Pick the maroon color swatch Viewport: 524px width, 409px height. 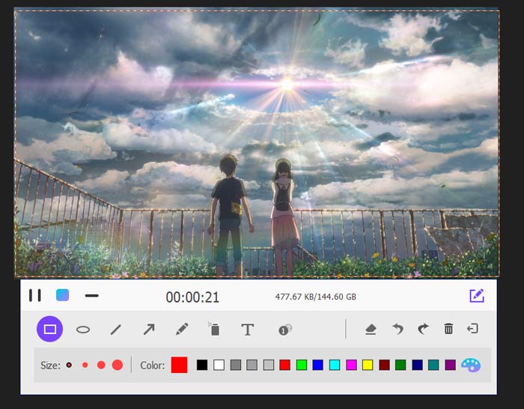[x=384, y=365]
